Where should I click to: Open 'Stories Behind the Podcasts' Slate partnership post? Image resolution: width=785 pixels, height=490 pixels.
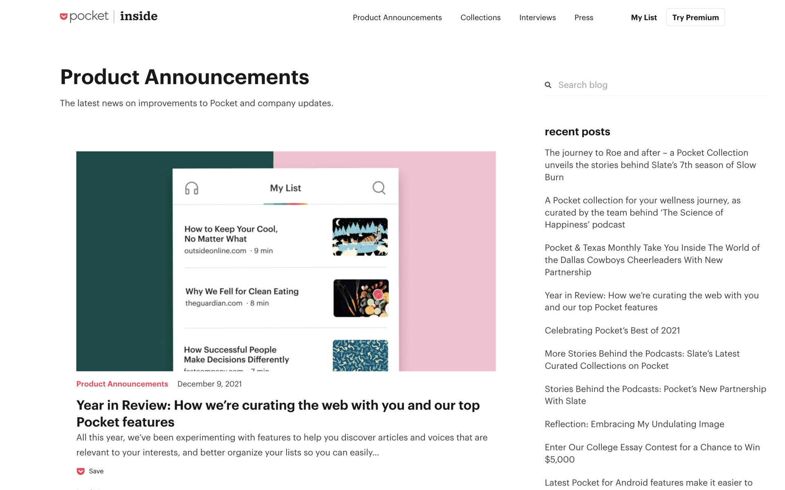coord(655,395)
